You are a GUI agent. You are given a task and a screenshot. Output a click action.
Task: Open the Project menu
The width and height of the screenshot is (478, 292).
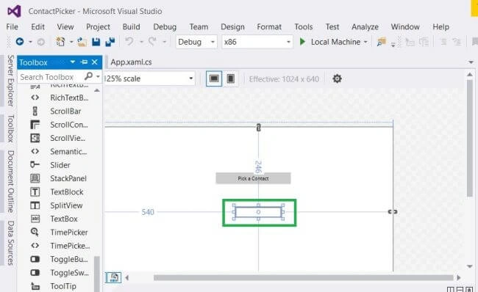pos(98,26)
